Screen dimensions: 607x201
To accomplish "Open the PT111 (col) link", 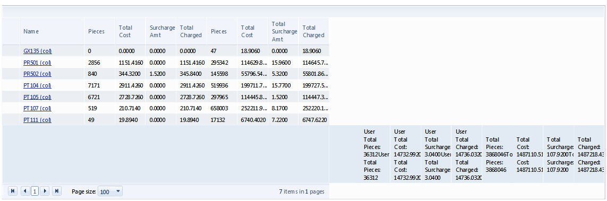I will [x=38, y=120].
